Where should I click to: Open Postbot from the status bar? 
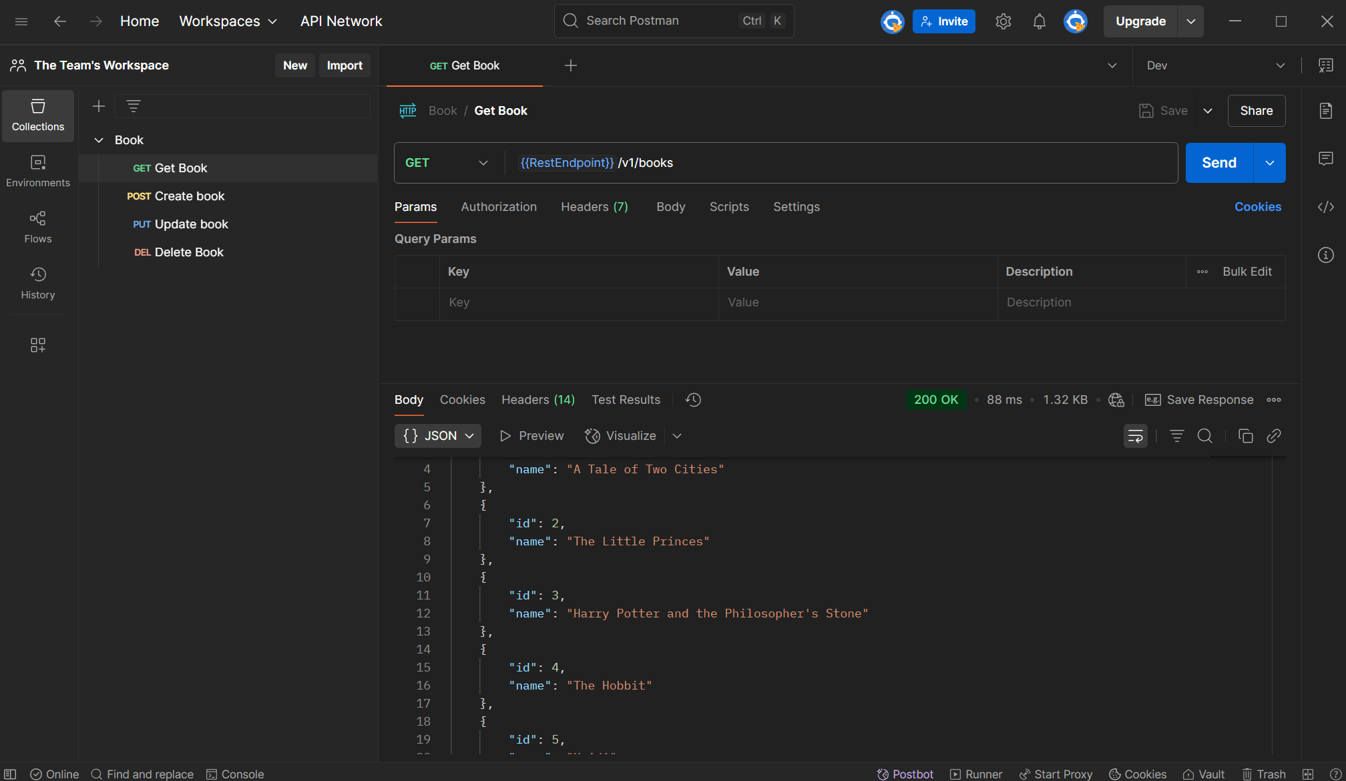(905, 774)
